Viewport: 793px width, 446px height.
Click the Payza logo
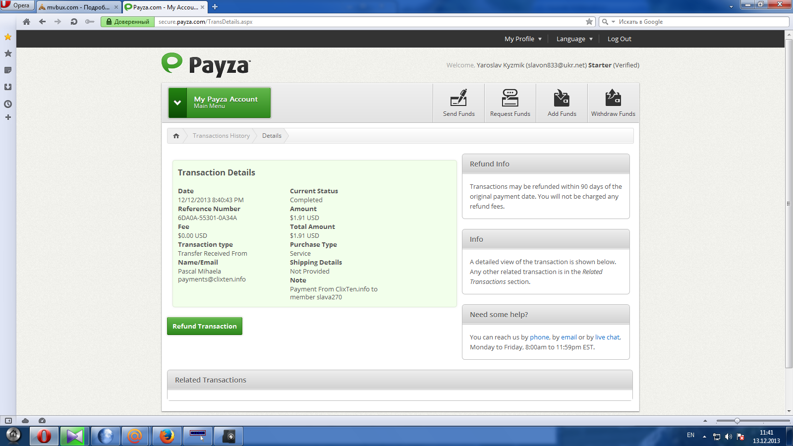(x=206, y=65)
